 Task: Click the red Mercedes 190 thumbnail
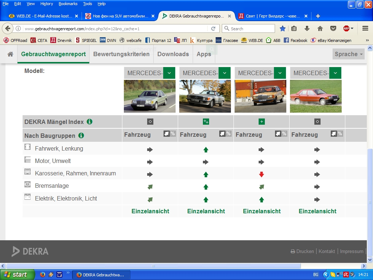[x=315, y=96]
